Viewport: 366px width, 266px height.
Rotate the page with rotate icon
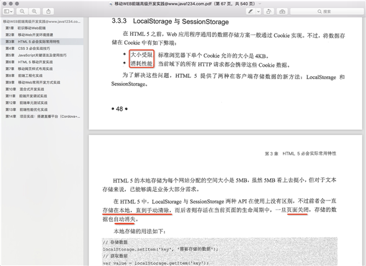click(269, 11)
